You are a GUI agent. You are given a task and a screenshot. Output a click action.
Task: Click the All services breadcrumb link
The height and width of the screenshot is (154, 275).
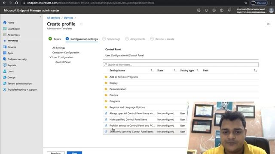[53, 18]
